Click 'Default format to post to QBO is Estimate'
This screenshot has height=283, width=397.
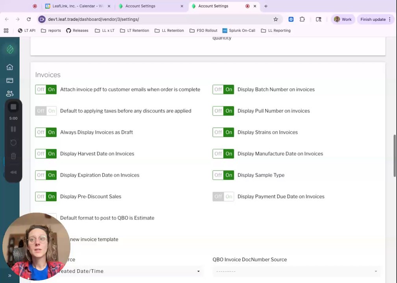(107, 218)
